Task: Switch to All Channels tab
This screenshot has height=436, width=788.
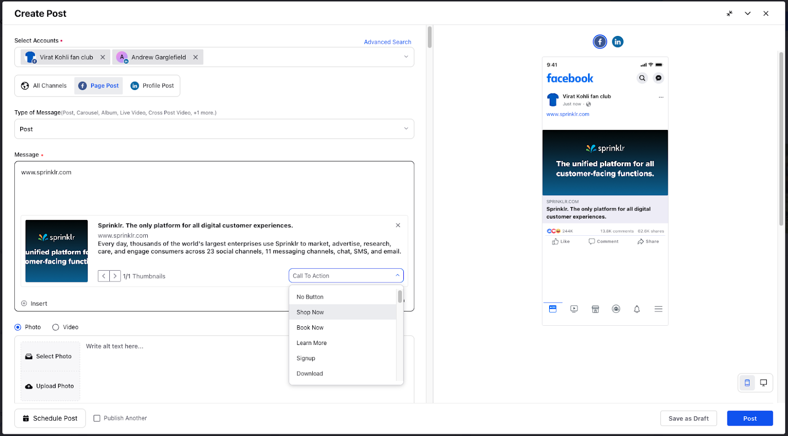Action: (x=44, y=86)
